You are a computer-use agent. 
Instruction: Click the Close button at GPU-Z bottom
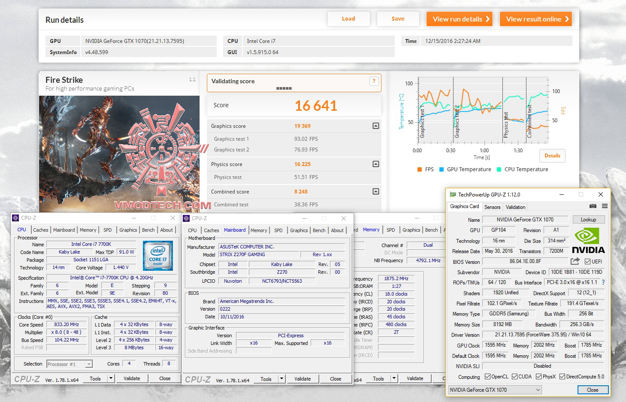pyautogui.click(x=593, y=390)
